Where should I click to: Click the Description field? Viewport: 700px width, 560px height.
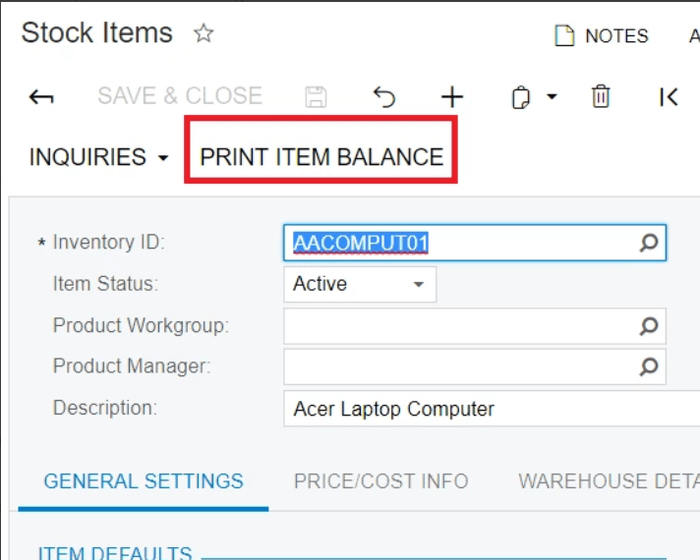coord(492,409)
